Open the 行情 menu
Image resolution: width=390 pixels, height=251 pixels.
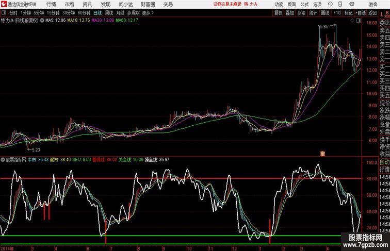pyautogui.click(x=51, y=4)
